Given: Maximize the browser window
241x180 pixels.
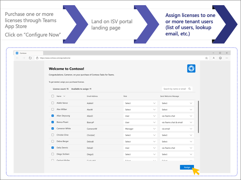Looking at the screenshot, I should click(x=220, y=53).
